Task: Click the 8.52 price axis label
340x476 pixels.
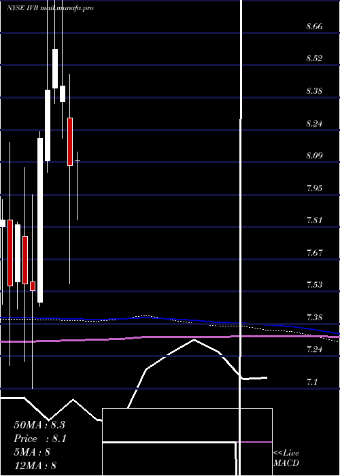Action: tap(314, 58)
